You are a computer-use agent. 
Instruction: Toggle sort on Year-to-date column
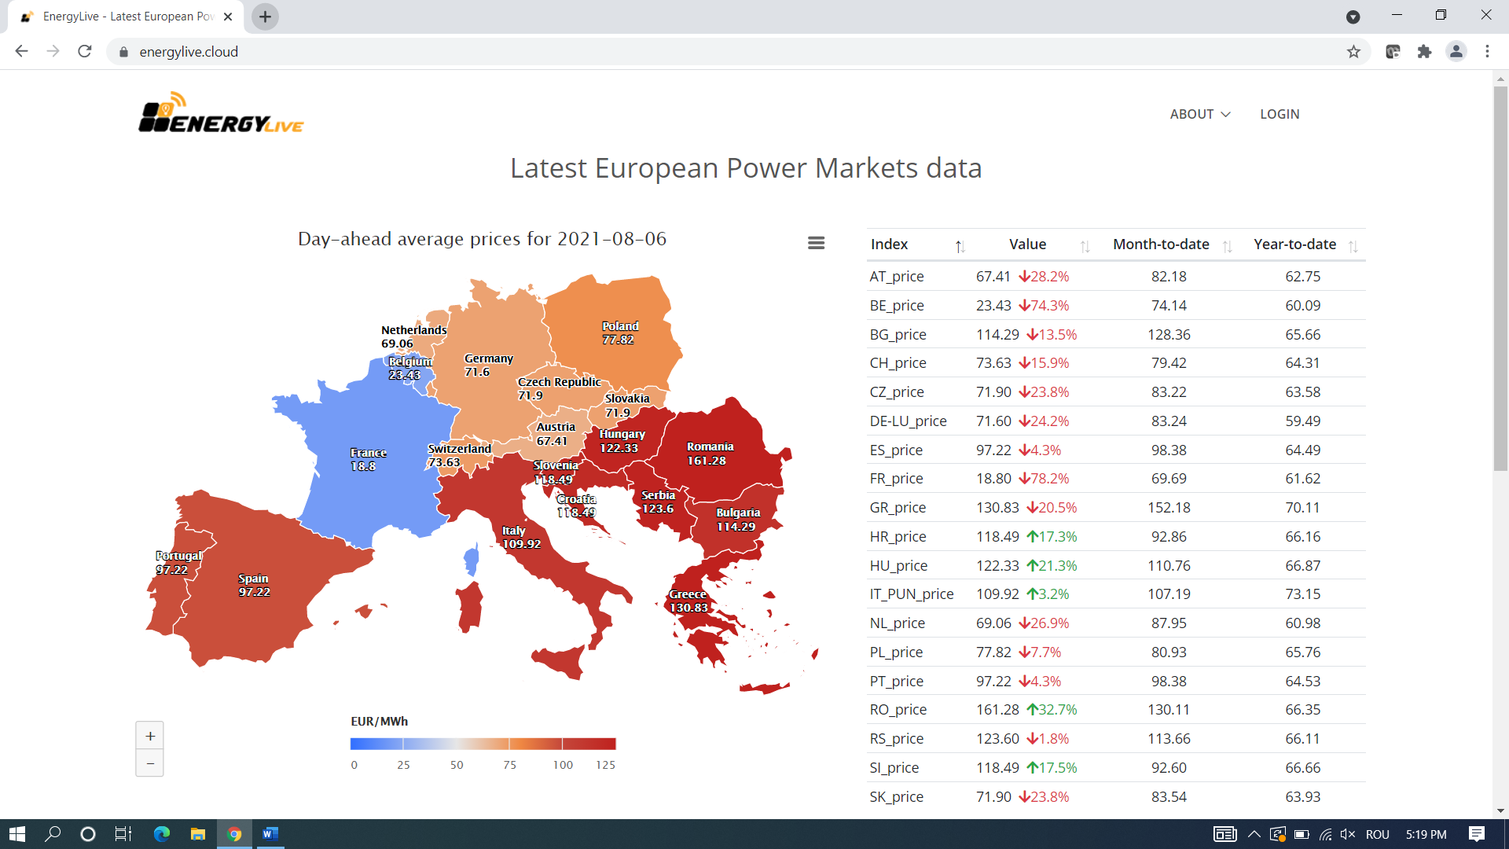[x=1353, y=246]
